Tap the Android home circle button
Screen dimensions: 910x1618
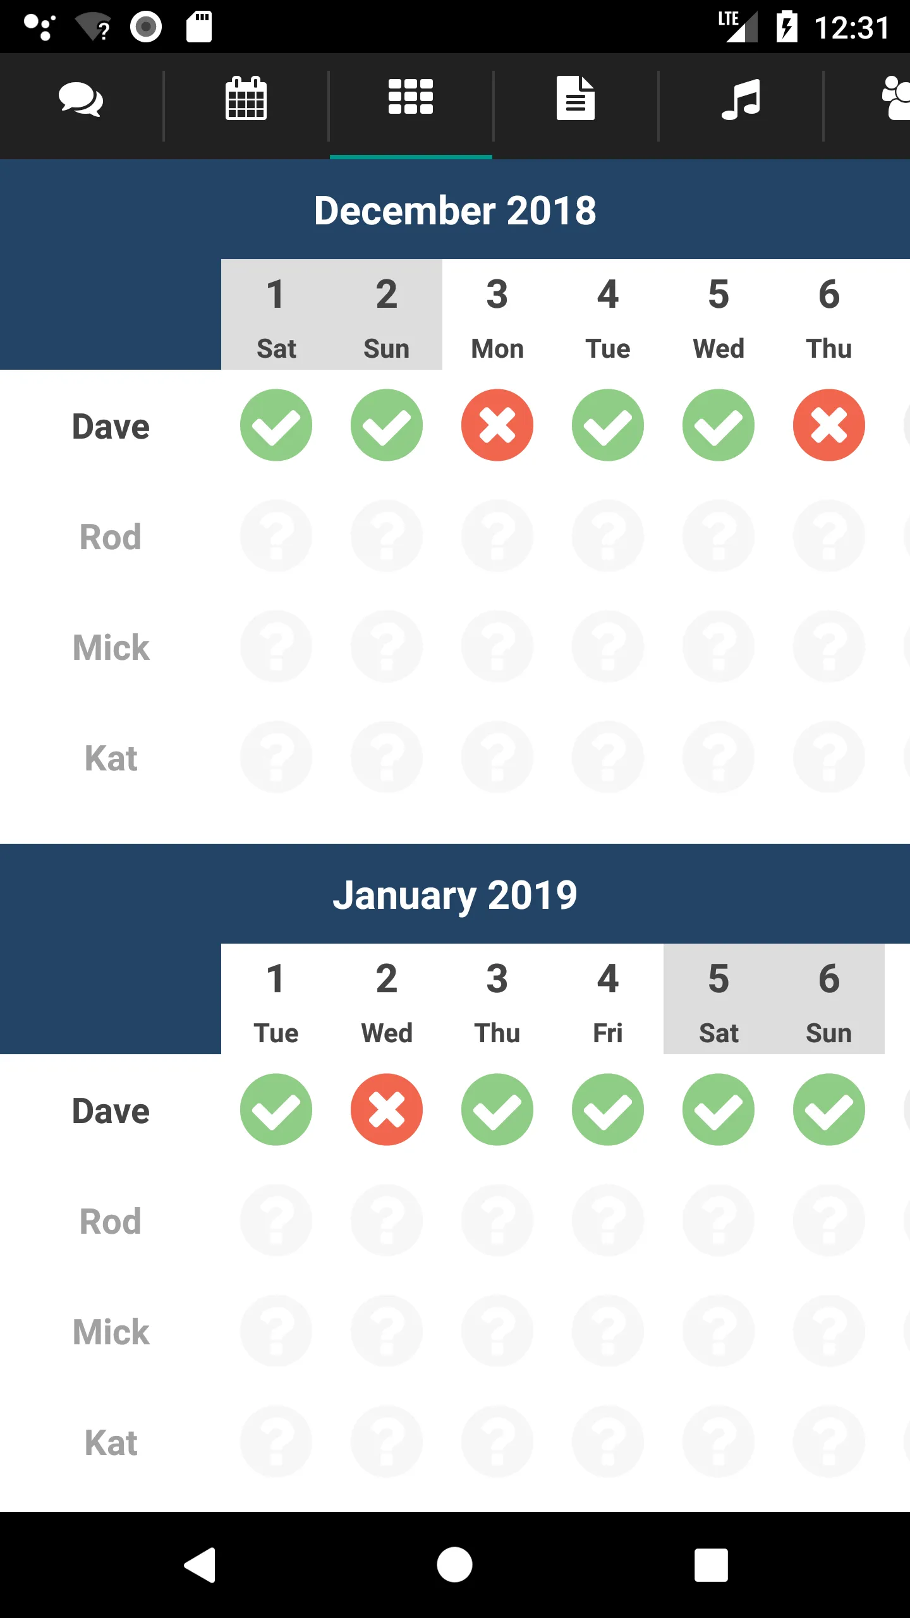(455, 1565)
